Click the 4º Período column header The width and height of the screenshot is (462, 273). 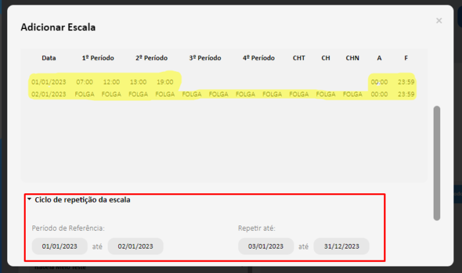[258, 58]
